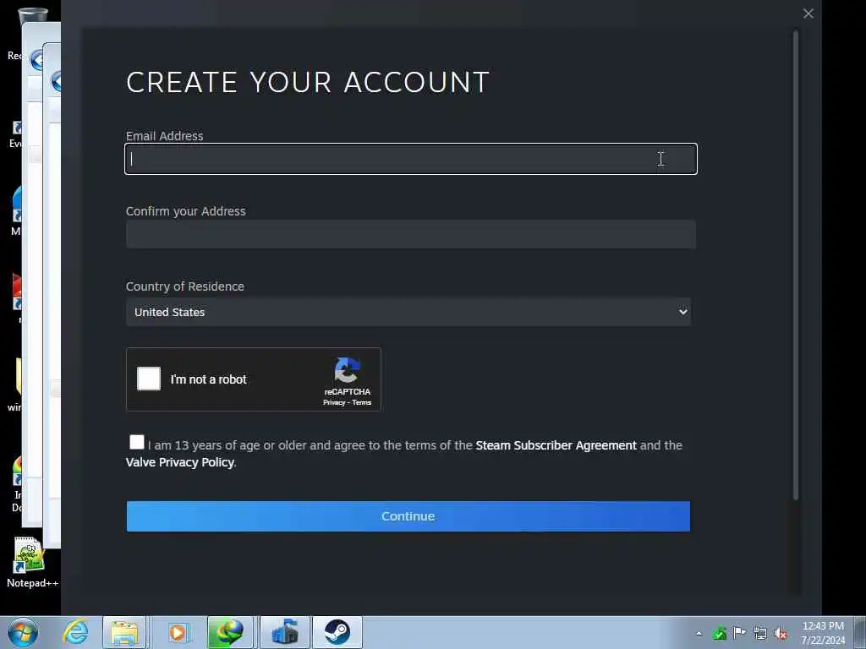Image resolution: width=866 pixels, height=649 pixels.
Task: Open the Country of Residence dropdown
Action: pyautogui.click(x=408, y=312)
